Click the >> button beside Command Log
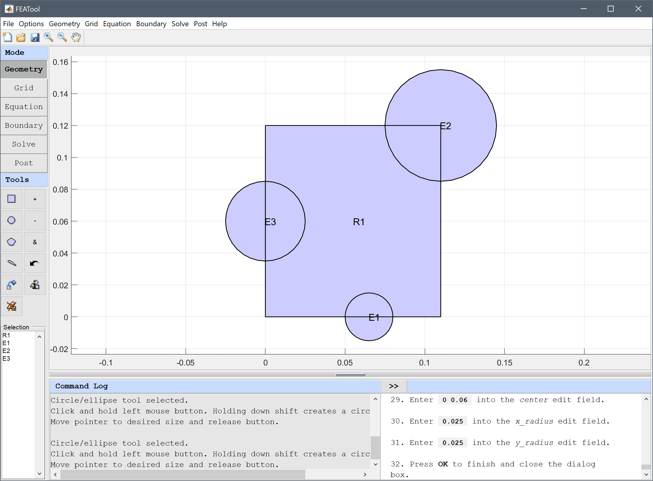Image resolution: width=653 pixels, height=481 pixels. (x=394, y=386)
